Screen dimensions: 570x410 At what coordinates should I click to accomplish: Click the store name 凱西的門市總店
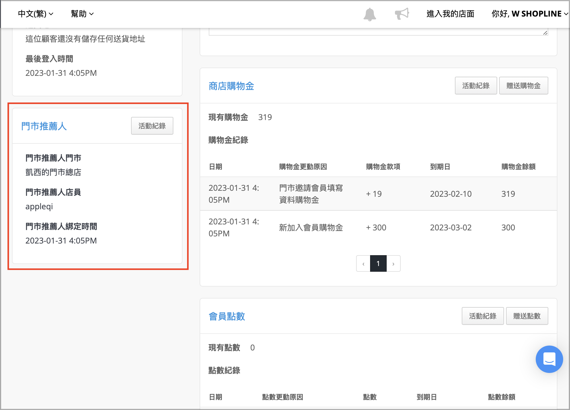click(x=53, y=172)
